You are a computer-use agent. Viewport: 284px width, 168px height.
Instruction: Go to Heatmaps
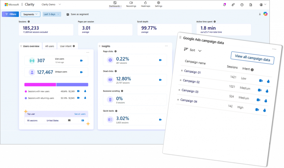tap(145, 4)
